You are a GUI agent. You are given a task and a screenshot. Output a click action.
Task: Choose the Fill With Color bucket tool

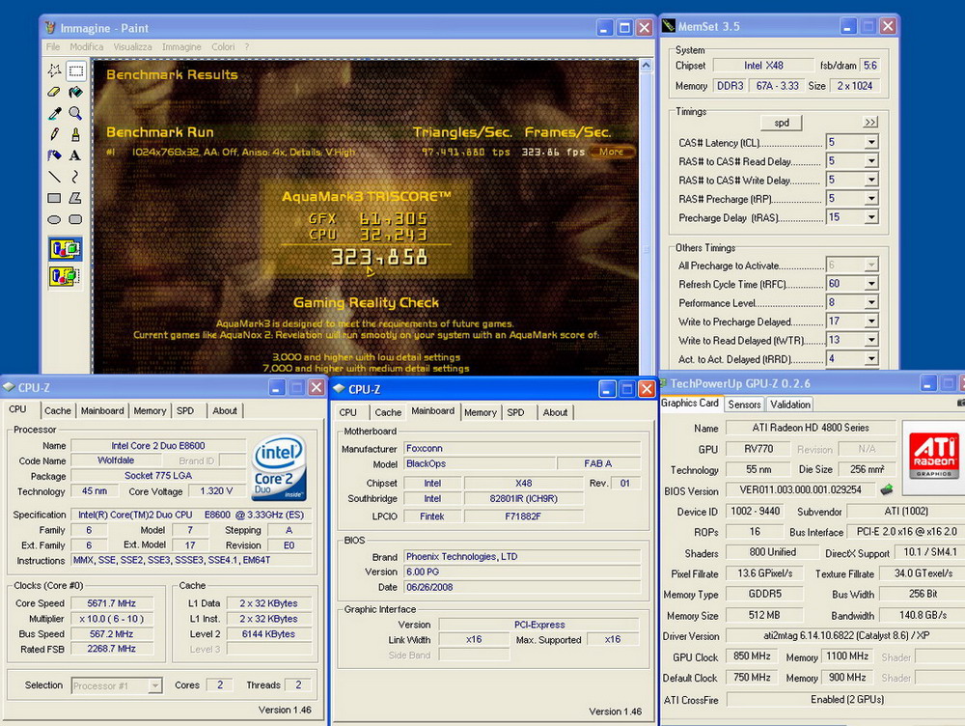click(75, 92)
